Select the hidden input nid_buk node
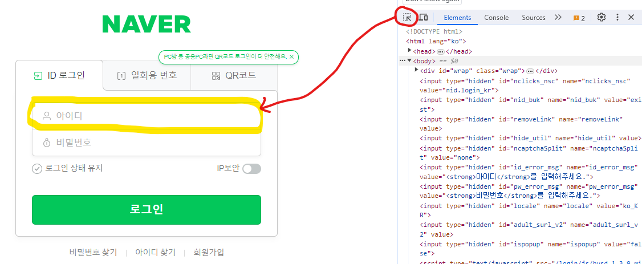 (x=531, y=105)
